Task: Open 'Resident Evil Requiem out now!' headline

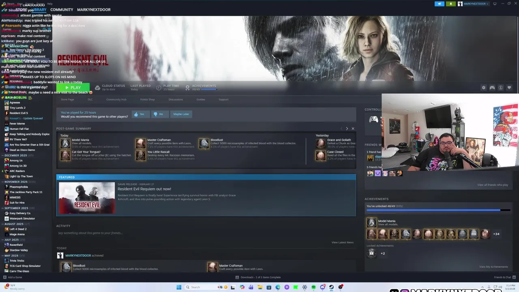Action: [144, 189]
